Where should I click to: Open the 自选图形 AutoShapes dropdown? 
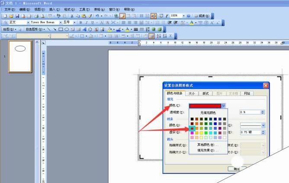(35, 29)
